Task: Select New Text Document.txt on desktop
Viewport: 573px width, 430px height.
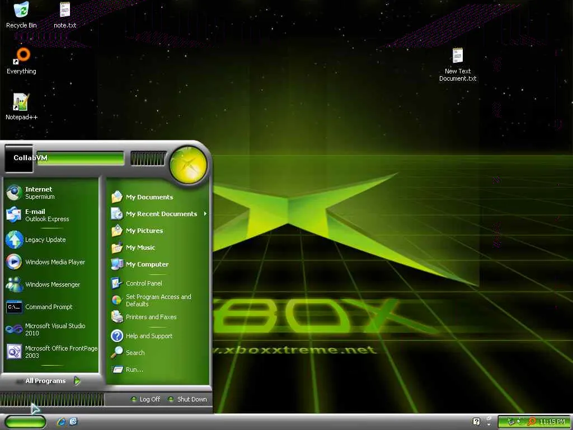Action: (458, 64)
